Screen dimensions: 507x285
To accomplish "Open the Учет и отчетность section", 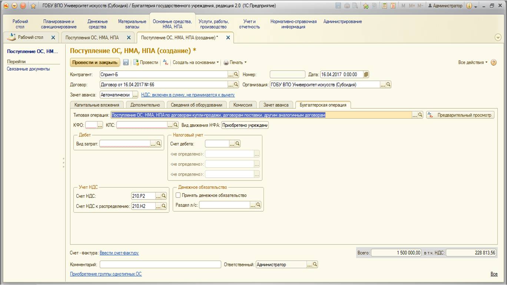I will tap(249, 24).
